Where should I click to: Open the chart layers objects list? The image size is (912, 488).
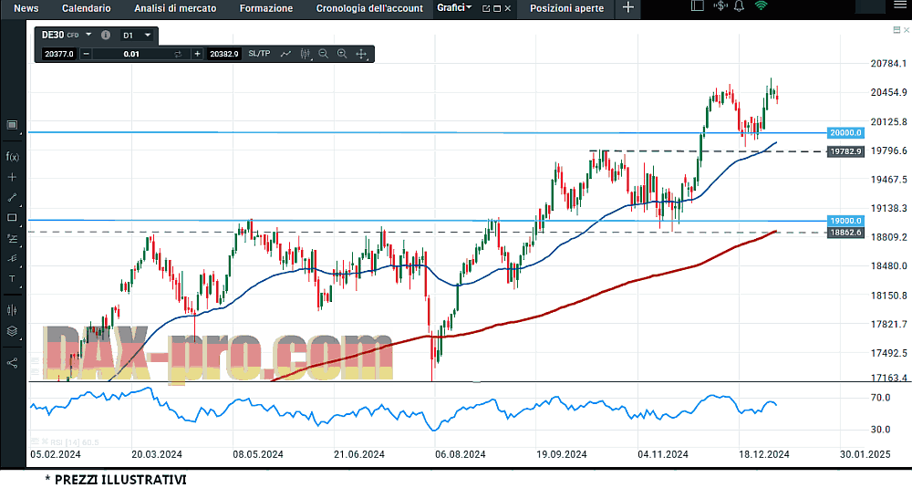[x=12, y=331]
